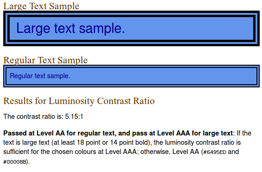
Task: Click the cornflower blue background of the large sample box
Action: (184, 28)
